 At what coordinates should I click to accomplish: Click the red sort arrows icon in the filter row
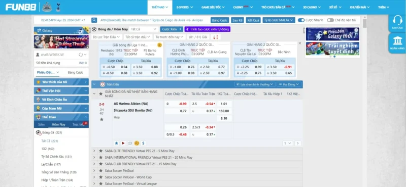(216, 37)
